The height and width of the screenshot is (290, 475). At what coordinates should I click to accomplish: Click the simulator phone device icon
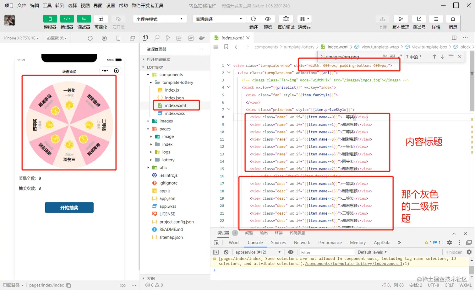point(118,38)
